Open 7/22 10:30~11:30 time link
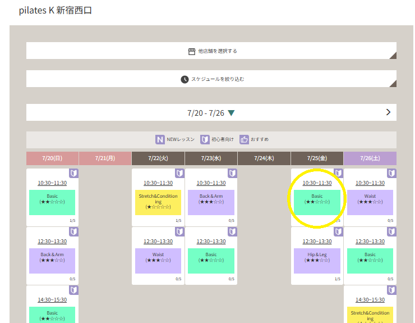This screenshot has width=415, height=323. point(158,183)
